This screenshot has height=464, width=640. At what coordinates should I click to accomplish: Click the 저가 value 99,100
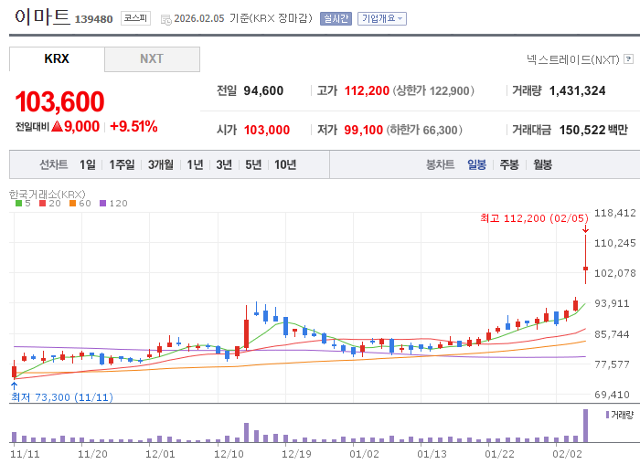point(363,130)
